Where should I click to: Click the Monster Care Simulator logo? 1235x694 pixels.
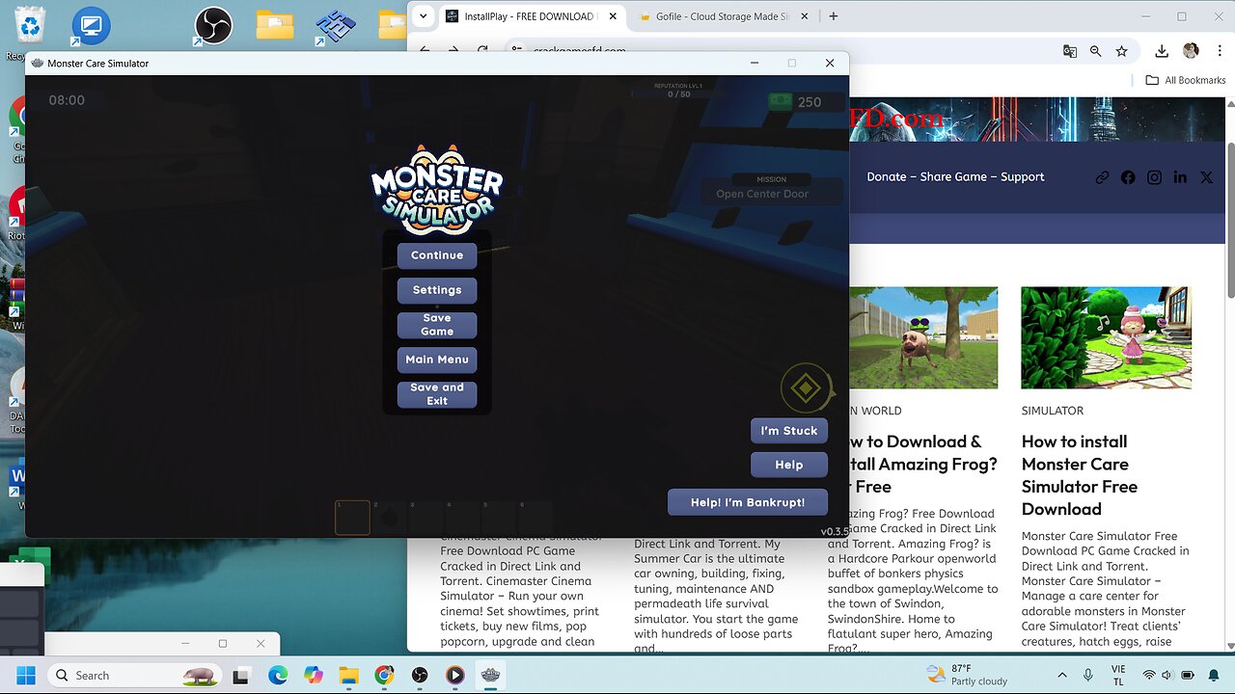(437, 190)
